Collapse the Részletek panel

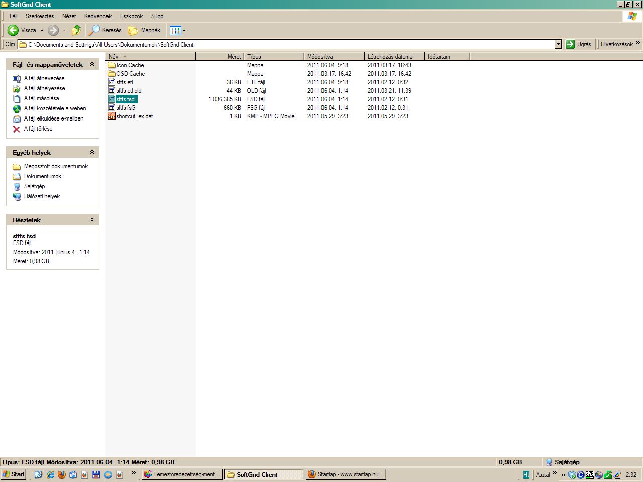tap(92, 220)
